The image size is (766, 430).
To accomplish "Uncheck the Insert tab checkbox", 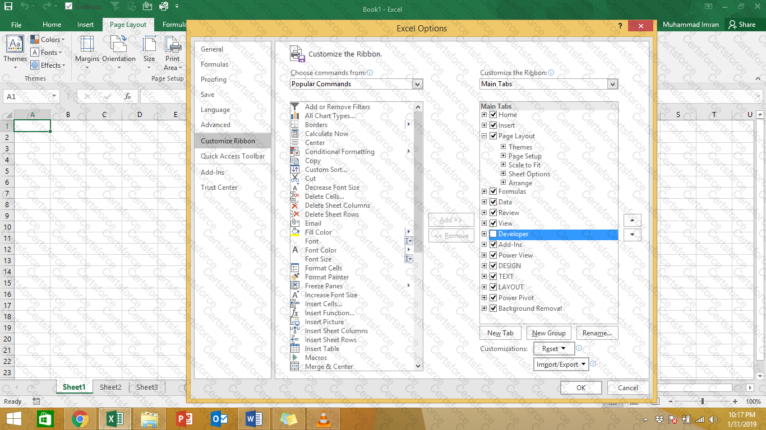I will click(493, 125).
